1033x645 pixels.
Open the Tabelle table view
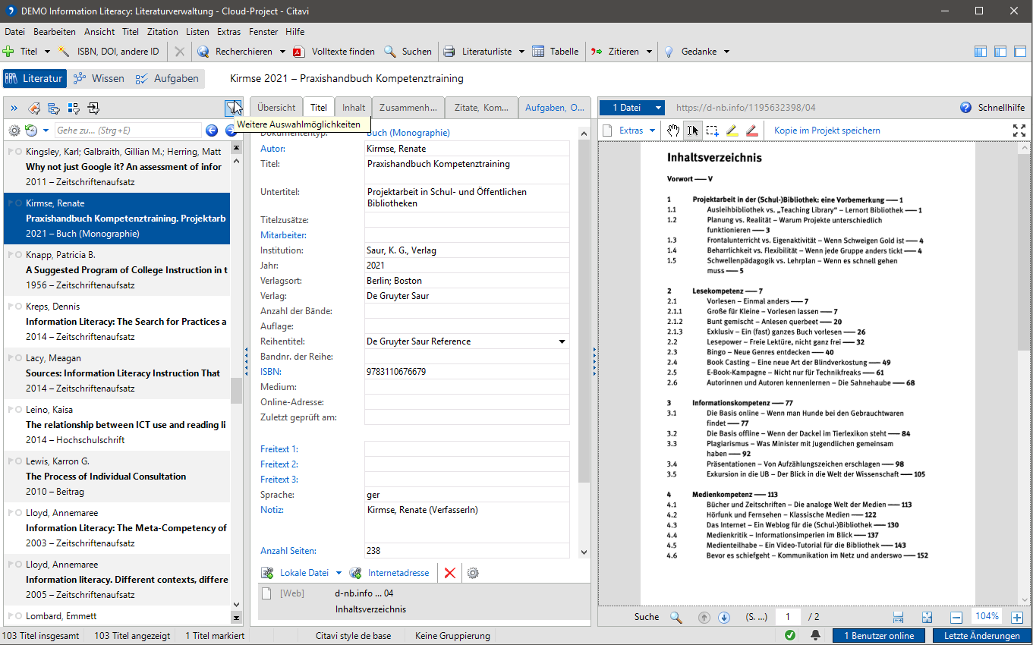pyautogui.click(x=555, y=52)
